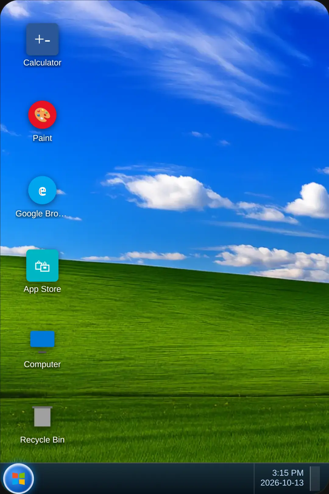Select the Google Bro… label text
The width and height of the screenshot is (329, 494).
point(41,213)
